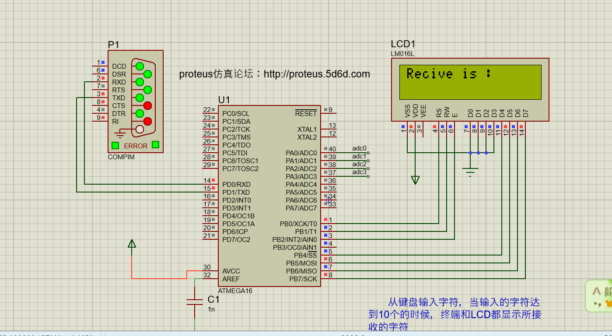
Task: Click the PB0/XCK/T0 pin name
Action: [298, 224]
